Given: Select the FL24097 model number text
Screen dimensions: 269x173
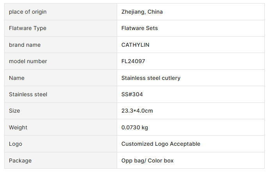Looking at the screenshot, I should [133, 61].
